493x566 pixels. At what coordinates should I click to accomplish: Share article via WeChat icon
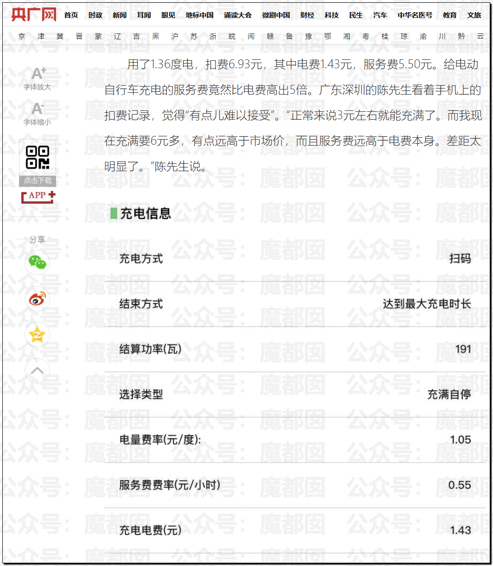(x=38, y=263)
